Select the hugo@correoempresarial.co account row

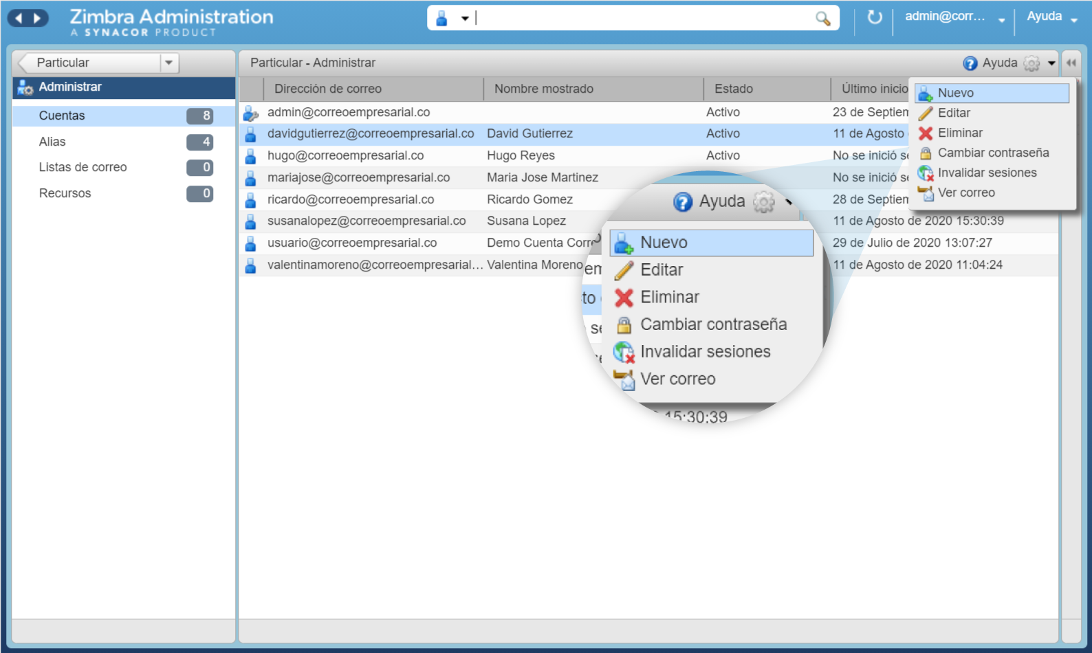345,155
